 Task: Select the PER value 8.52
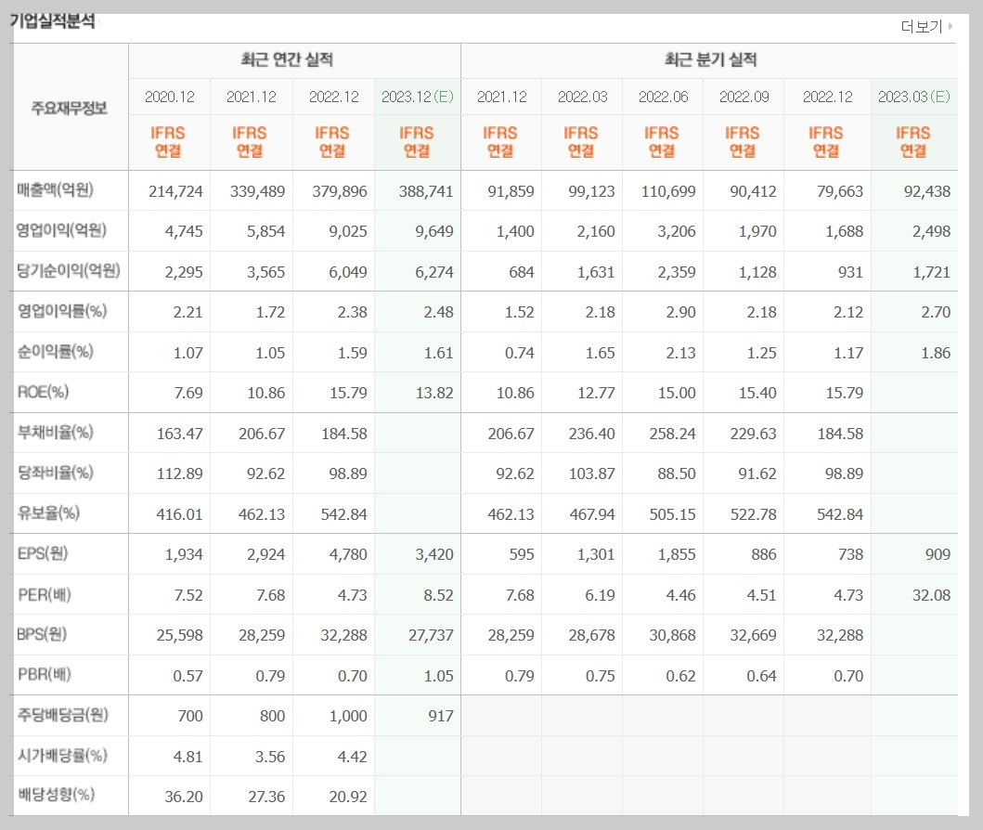438,596
